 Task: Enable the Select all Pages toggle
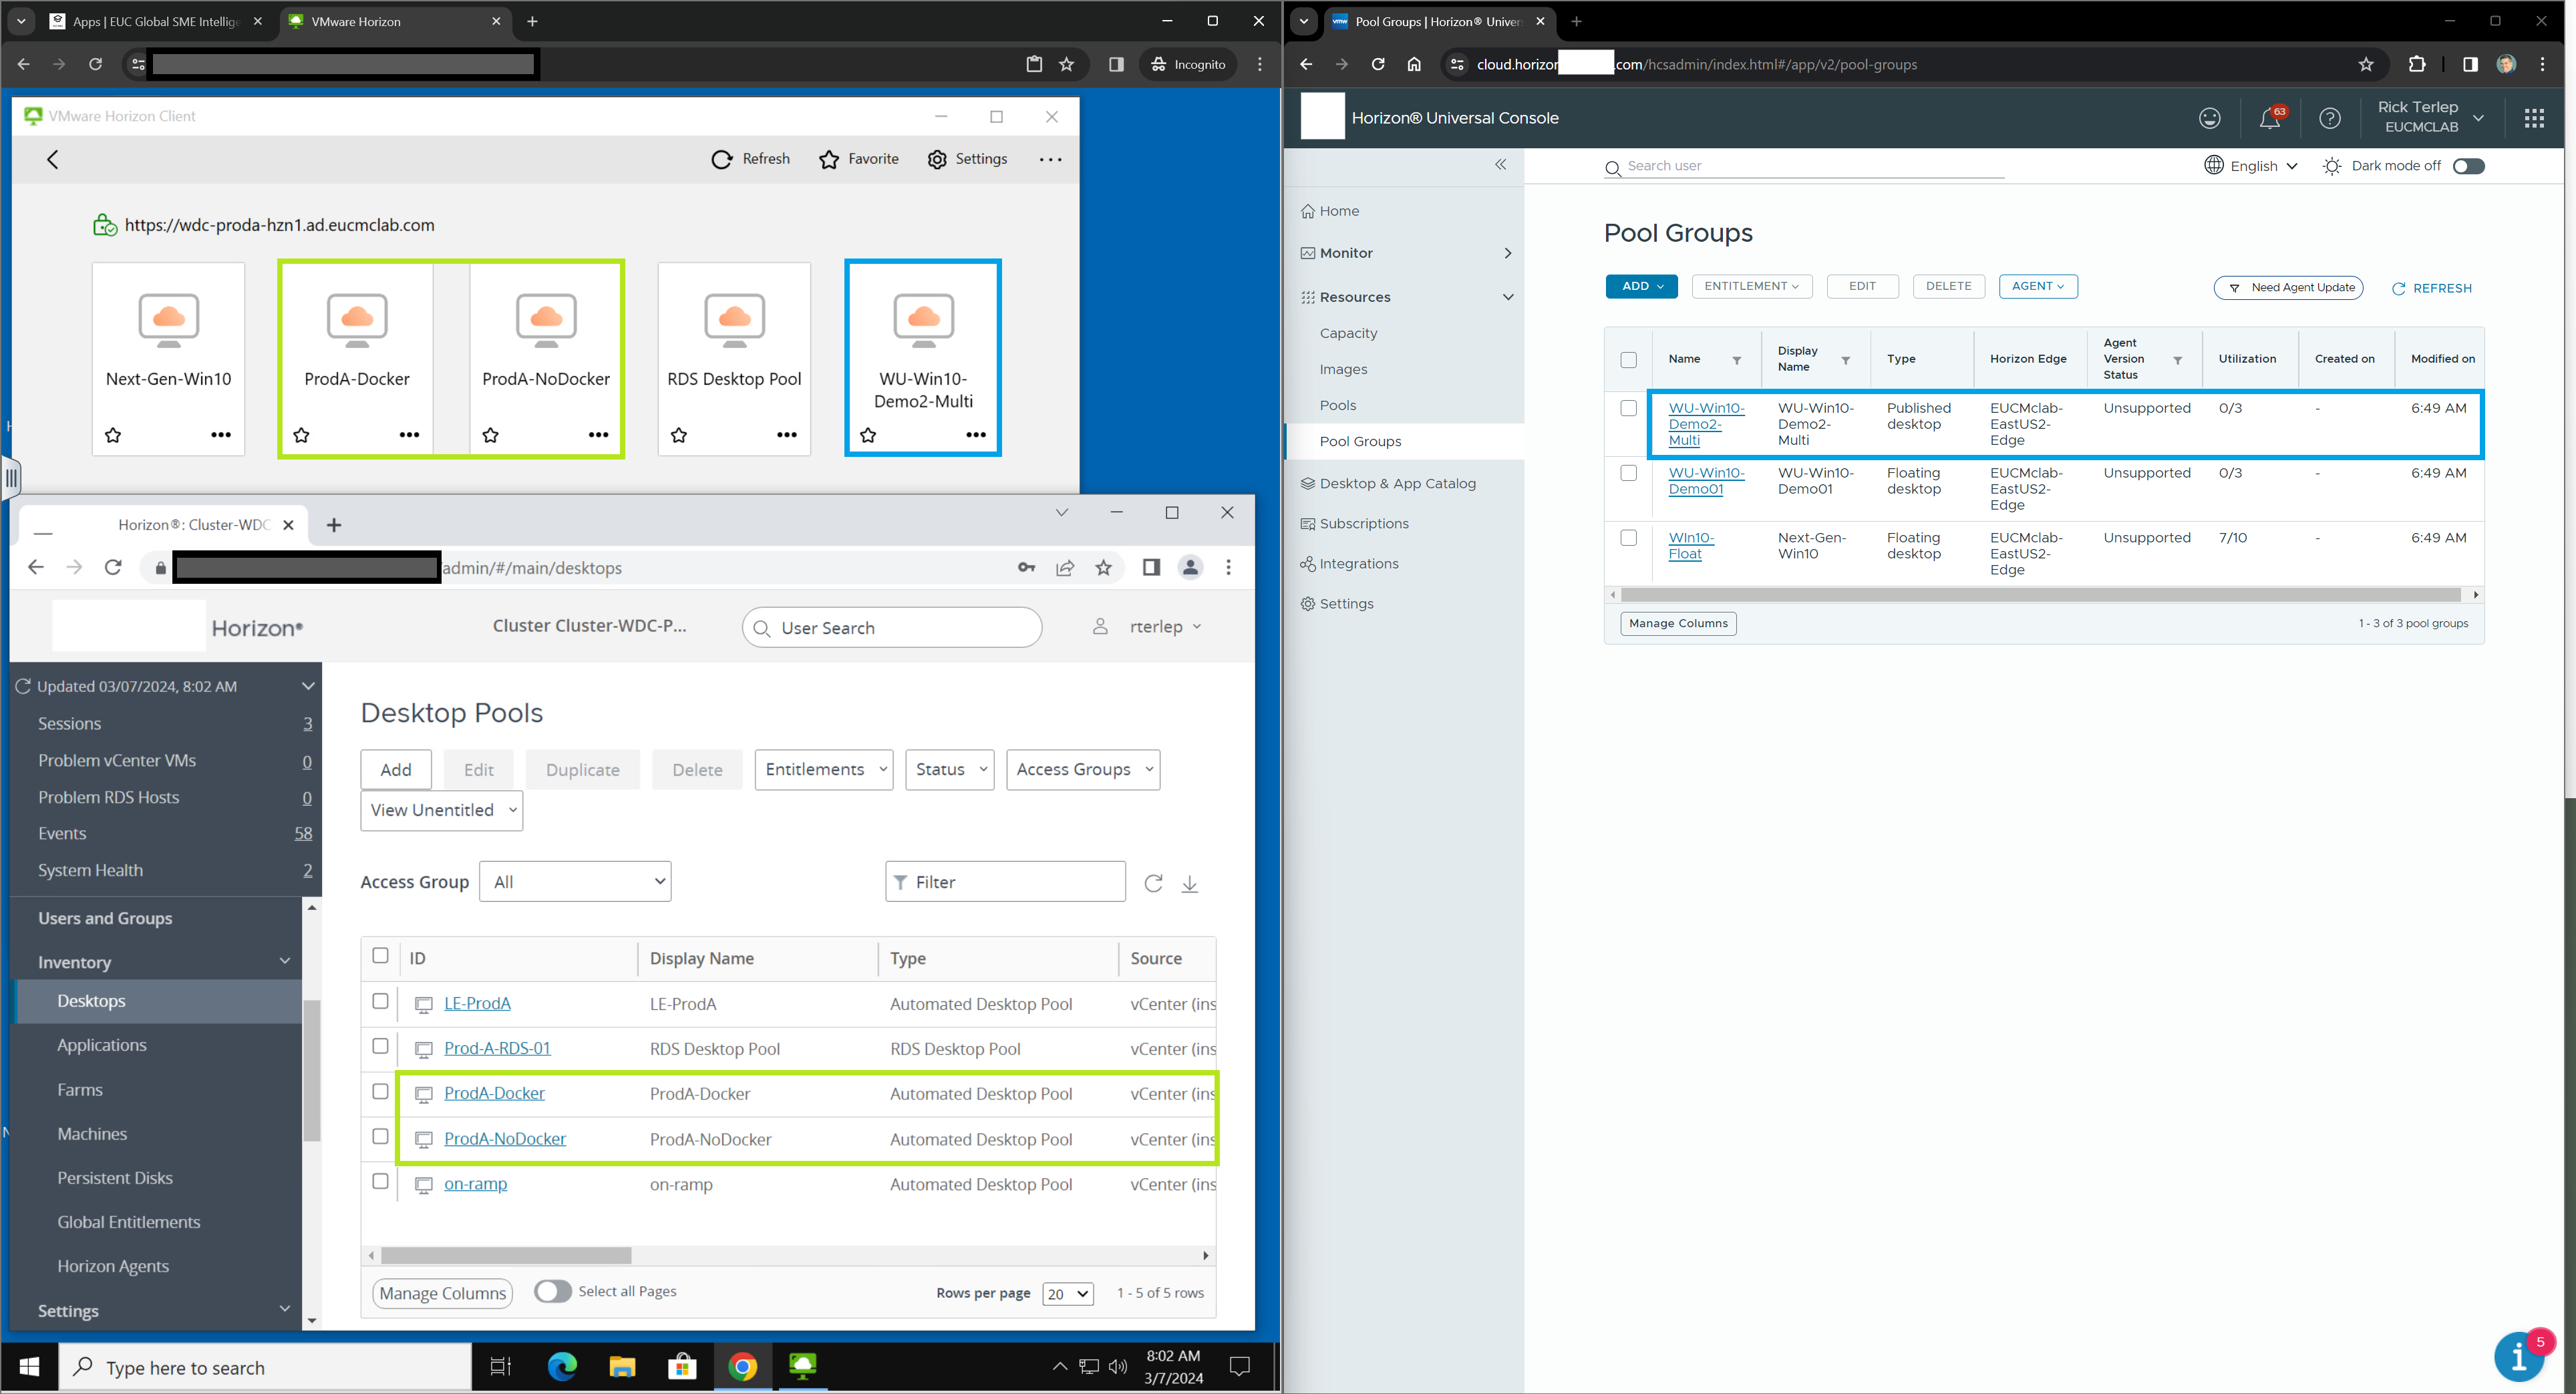552,1291
